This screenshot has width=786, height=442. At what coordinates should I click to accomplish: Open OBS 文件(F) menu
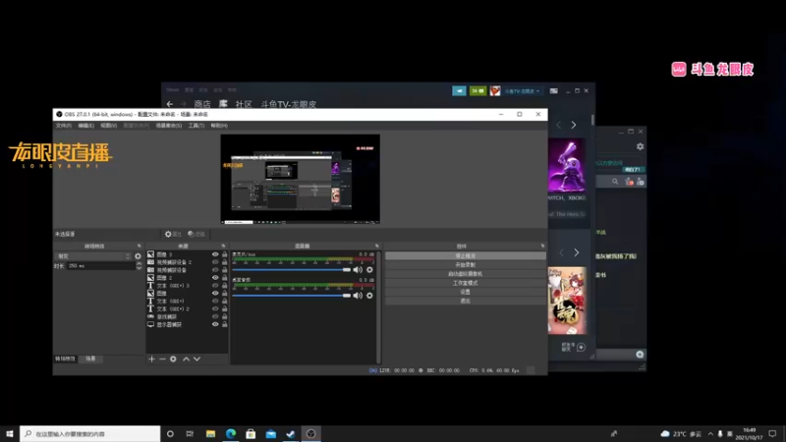point(64,126)
